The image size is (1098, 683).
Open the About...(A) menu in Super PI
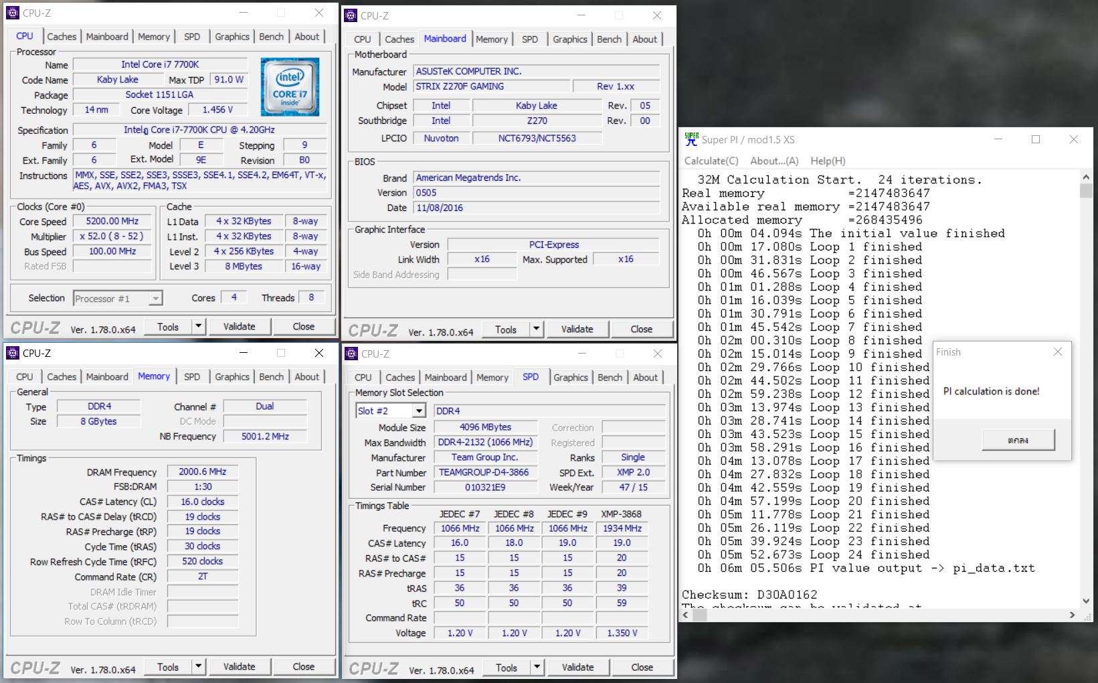tap(774, 161)
